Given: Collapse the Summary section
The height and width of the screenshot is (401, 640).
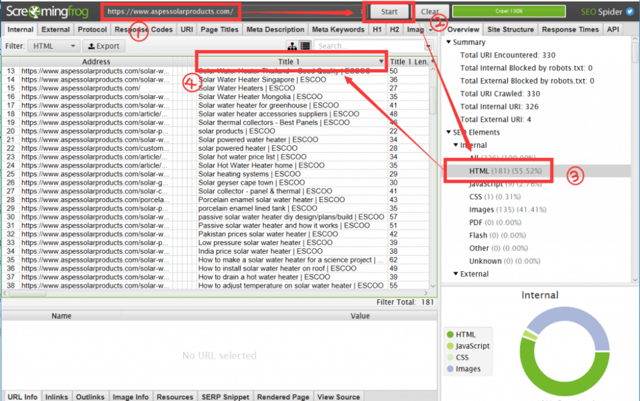Looking at the screenshot, I should point(449,43).
